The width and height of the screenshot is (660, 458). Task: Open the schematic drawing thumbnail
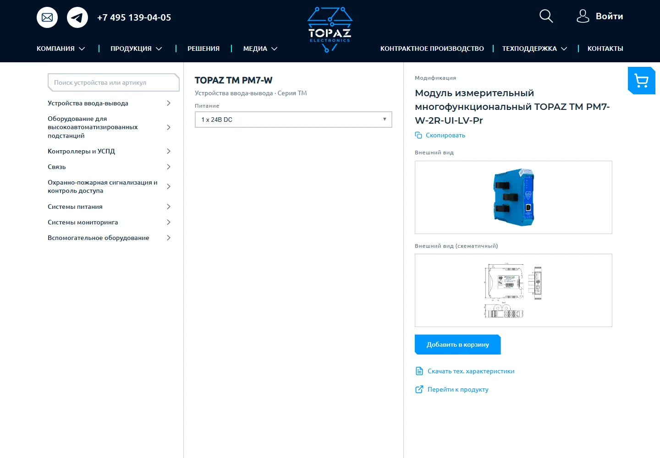click(513, 290)
